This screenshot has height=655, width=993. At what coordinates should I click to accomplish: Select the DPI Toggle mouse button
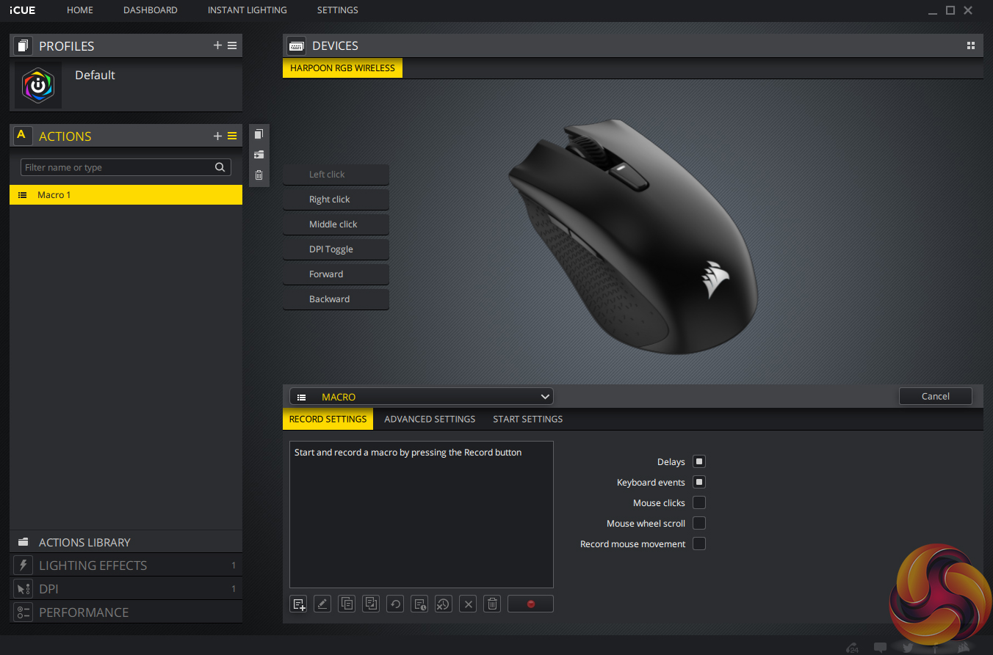point(336,249)
